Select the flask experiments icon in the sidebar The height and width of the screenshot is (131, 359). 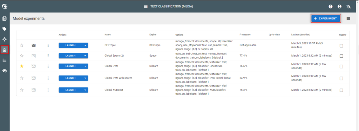(5, 49)
